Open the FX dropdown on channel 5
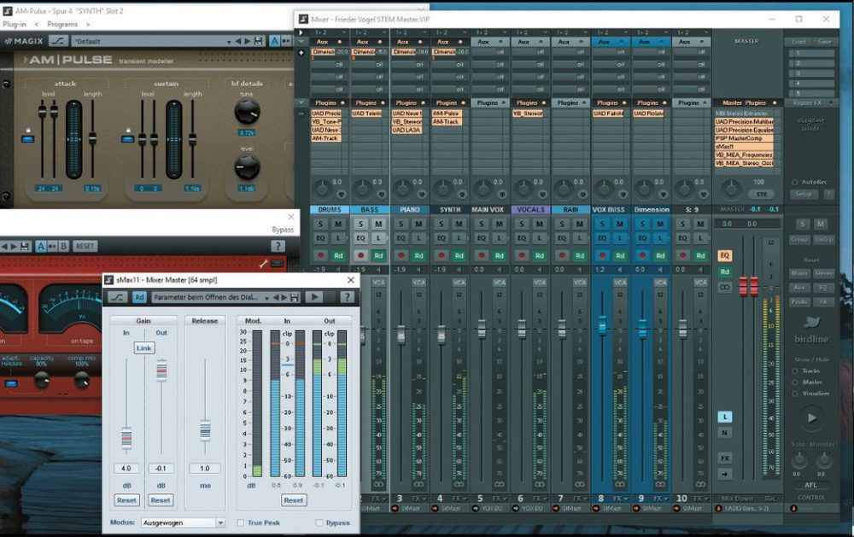 tap(502, 499)
